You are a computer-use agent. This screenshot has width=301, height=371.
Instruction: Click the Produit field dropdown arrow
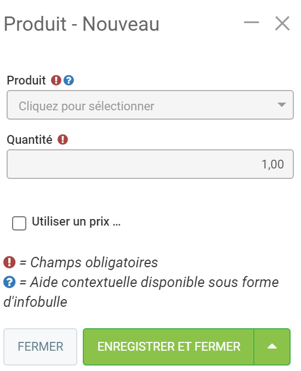pos(281,105)
